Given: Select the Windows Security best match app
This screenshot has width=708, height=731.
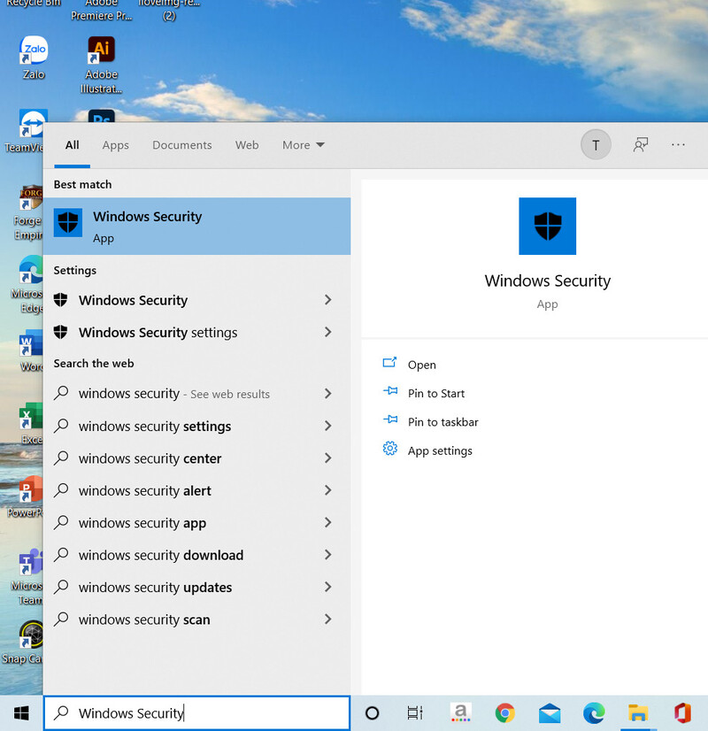Looking at the screenshot, I should pos(196,226).
